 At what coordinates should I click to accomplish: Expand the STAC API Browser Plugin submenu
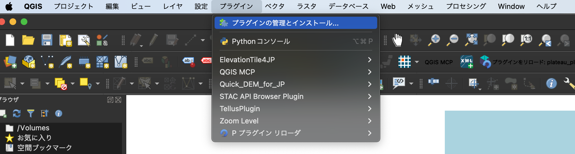(296, 96)
